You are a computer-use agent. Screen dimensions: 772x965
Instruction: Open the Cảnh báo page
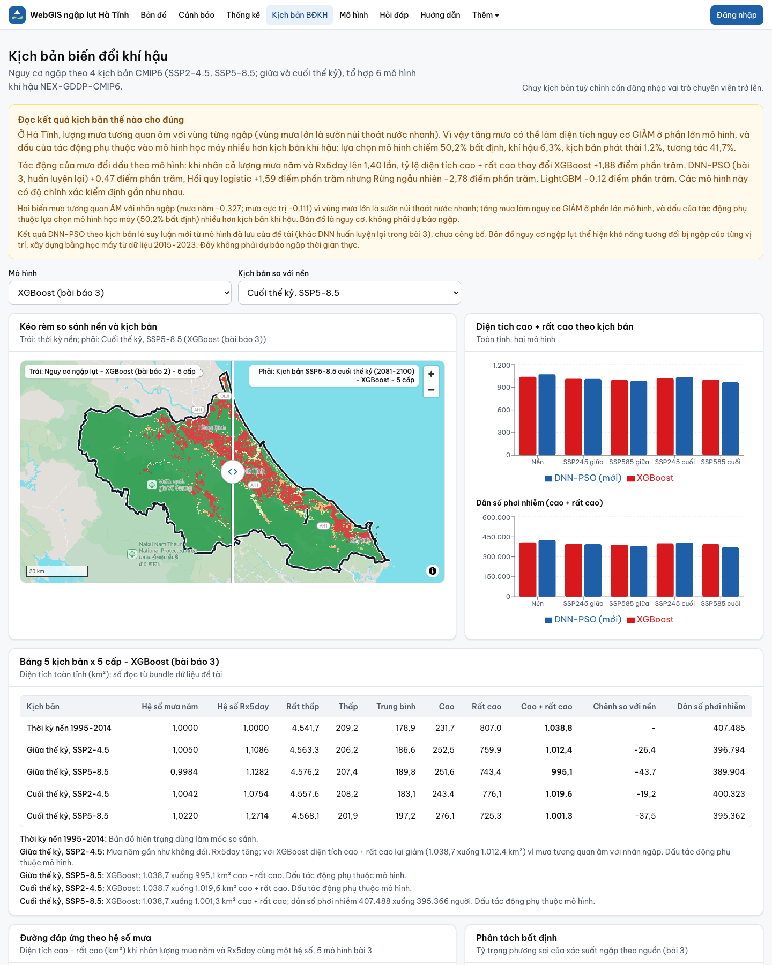click(196, 15)
